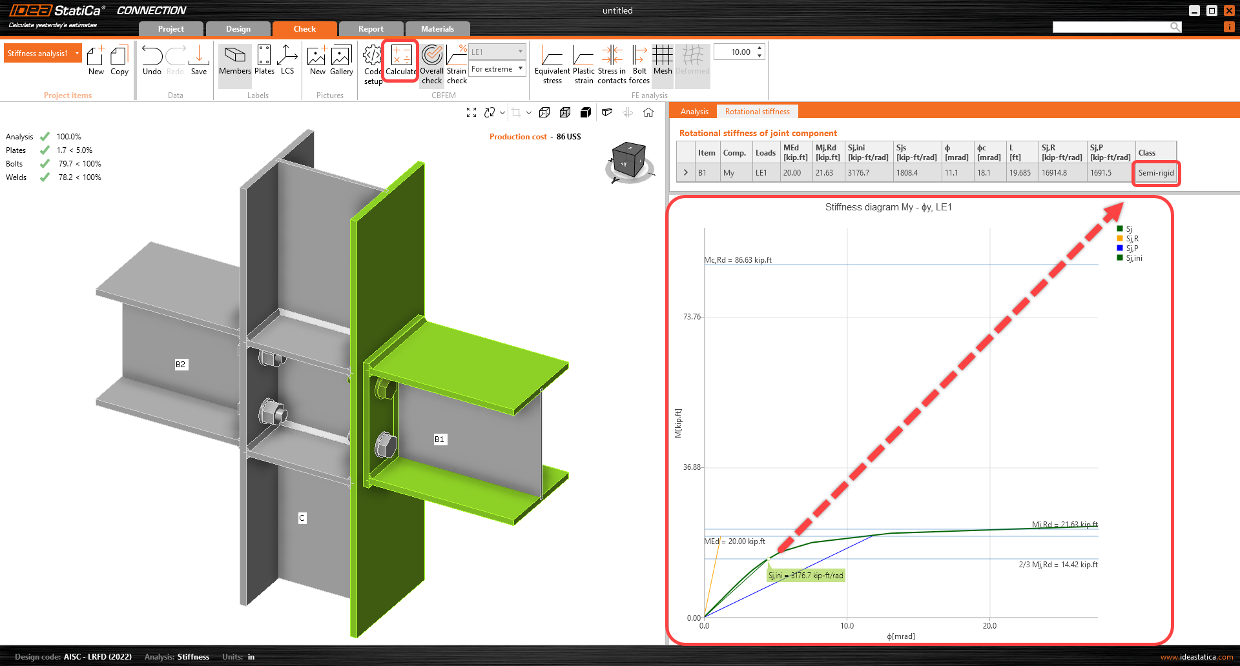The image size is (1240, 666).
Task: Toggle Members labels on model
Action: (x=234, y=61)
